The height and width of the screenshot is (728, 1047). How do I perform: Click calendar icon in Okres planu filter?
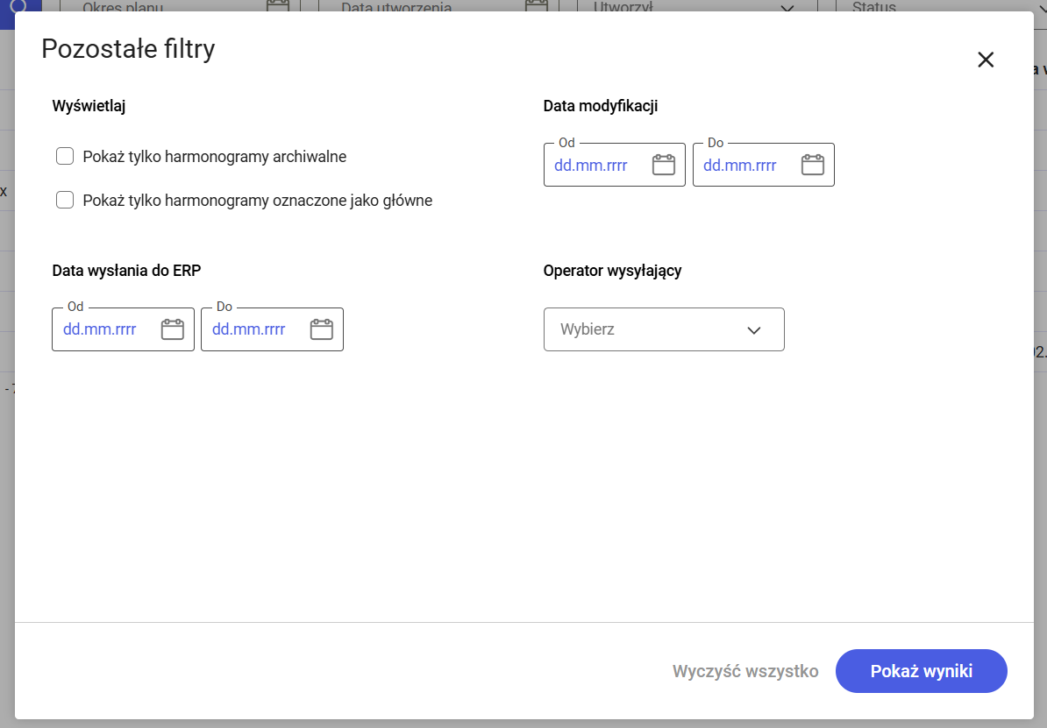(x=277, y=6)
